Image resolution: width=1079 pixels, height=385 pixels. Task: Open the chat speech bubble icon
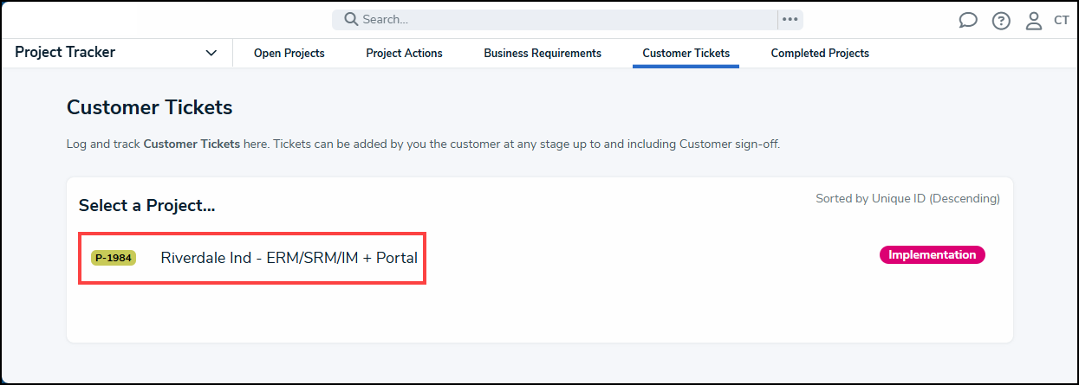[968, 21]
